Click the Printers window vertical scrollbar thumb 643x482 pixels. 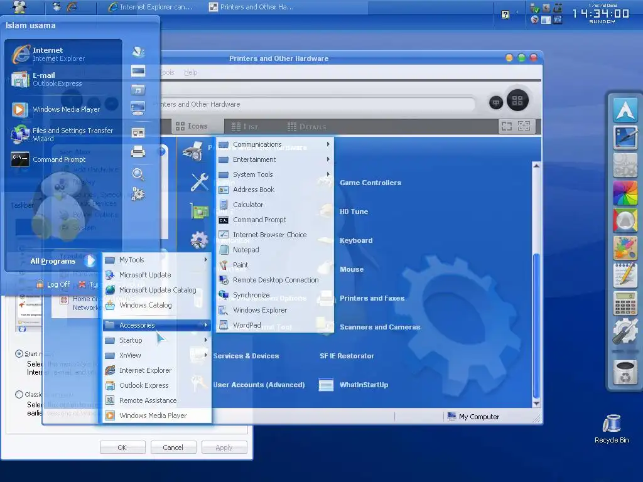click(x=536, y=326)
